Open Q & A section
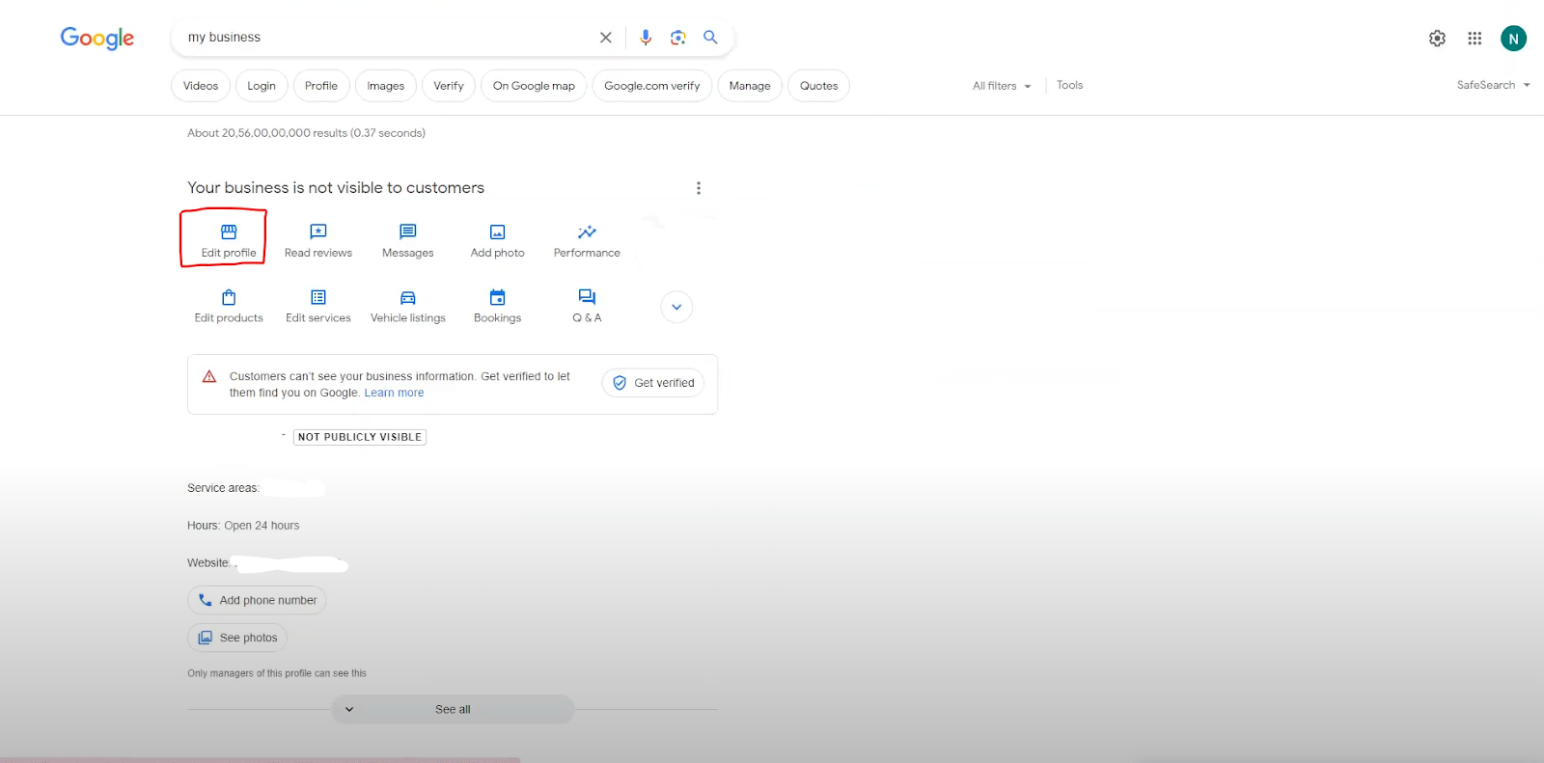Viewport: 1544px width, 763px height. pos(587,307)
